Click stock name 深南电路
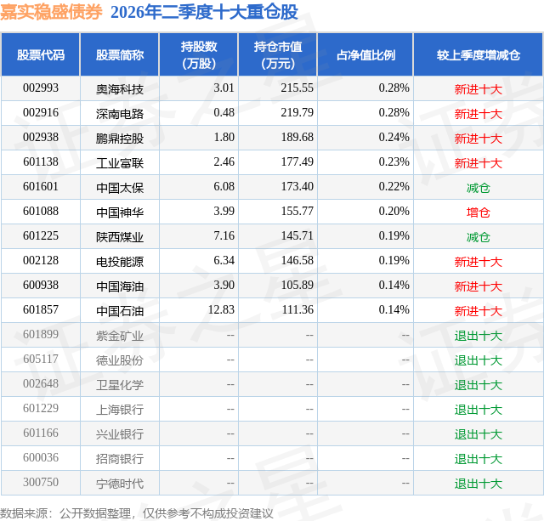Screen dimensions: 544x521 pos(120,114)
